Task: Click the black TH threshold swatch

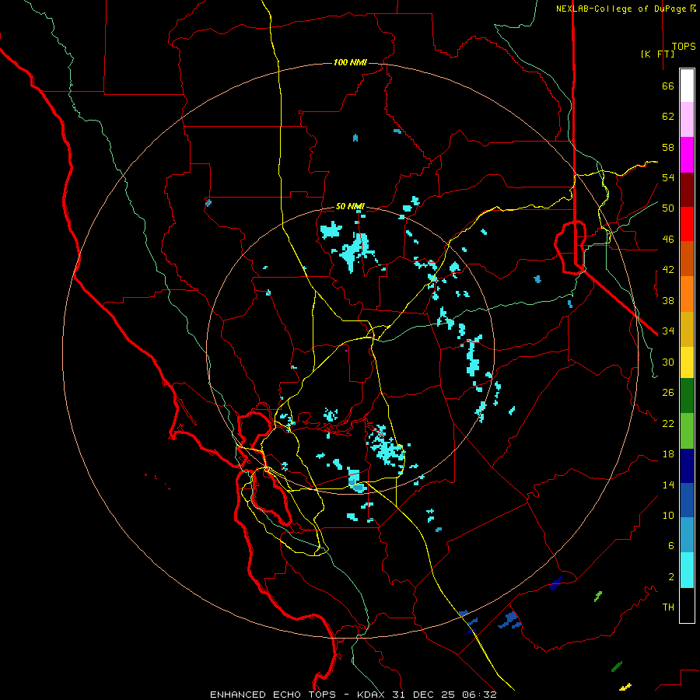Action: [x=687, y=605]
